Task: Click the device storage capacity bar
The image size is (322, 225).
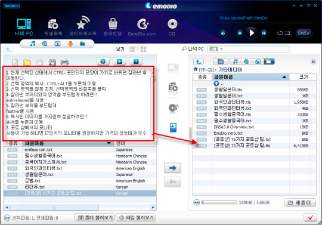Action: coord(219,202)
